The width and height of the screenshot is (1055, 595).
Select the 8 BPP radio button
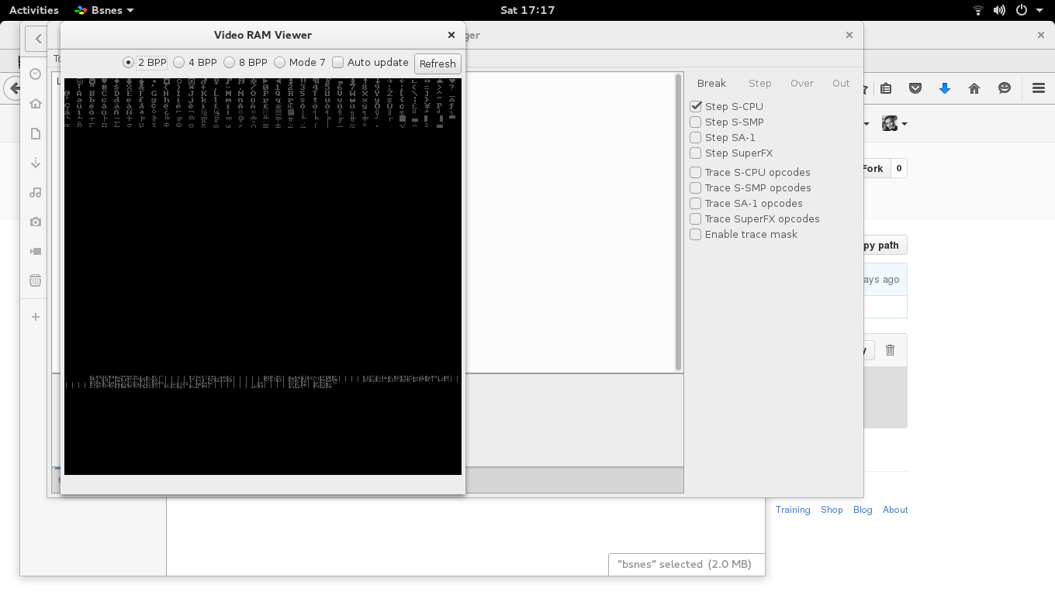(245, 63)
